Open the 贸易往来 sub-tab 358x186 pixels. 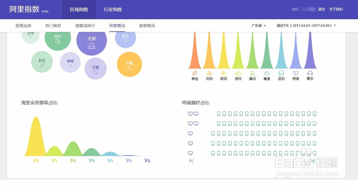23,25
